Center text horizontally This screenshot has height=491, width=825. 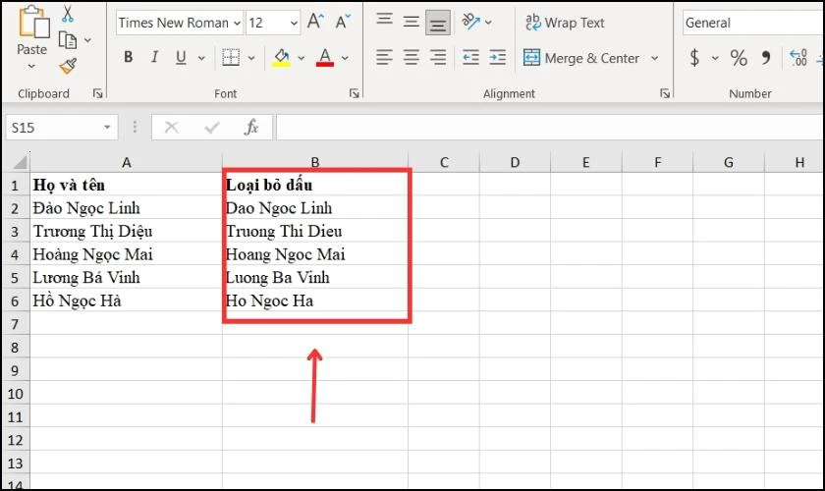[411, 57]
